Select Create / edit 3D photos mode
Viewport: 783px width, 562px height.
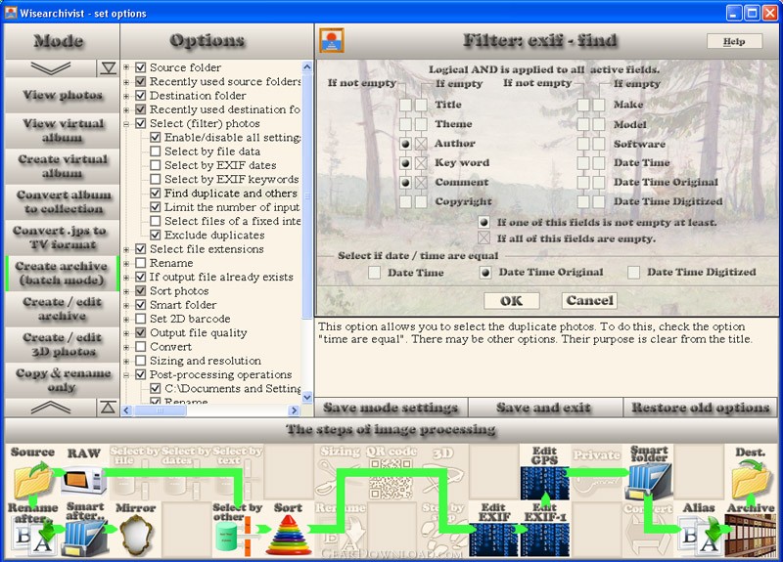pyautogui.click(x=63, y=345)
